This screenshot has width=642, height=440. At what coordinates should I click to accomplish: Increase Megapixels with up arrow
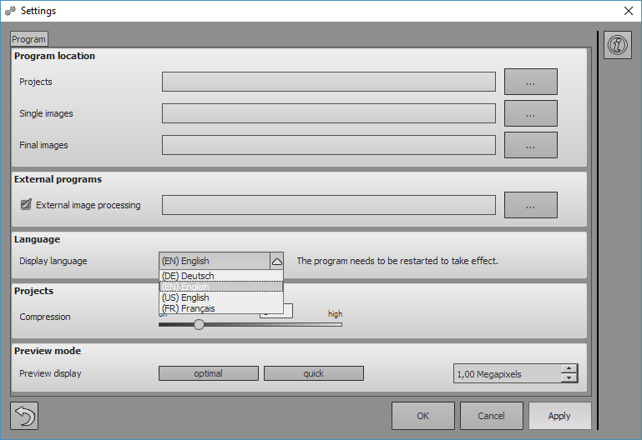pos(569,369)
